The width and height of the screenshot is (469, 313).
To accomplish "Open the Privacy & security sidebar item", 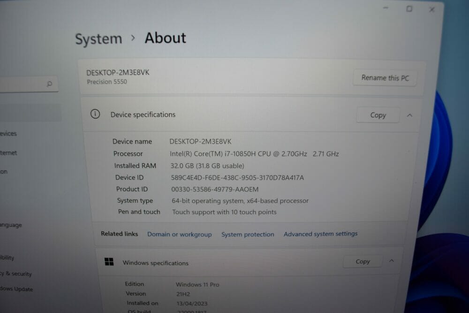I will point(16,274).
